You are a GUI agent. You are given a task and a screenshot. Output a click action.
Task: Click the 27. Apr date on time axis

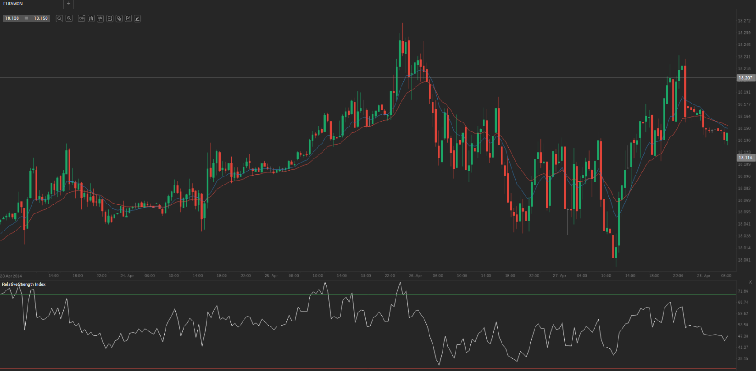coord(559,276)
